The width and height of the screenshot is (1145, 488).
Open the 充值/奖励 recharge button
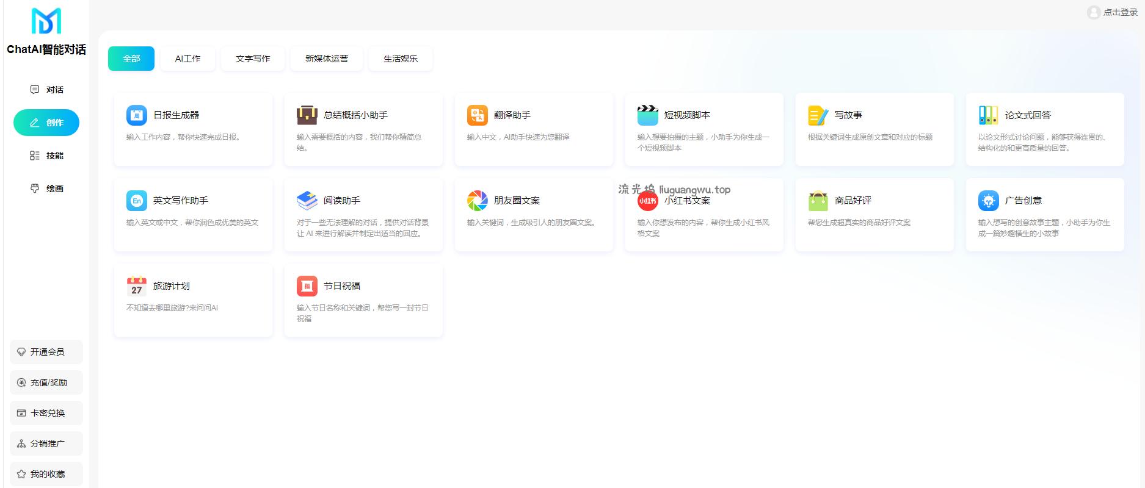click(x=46, y=382)
